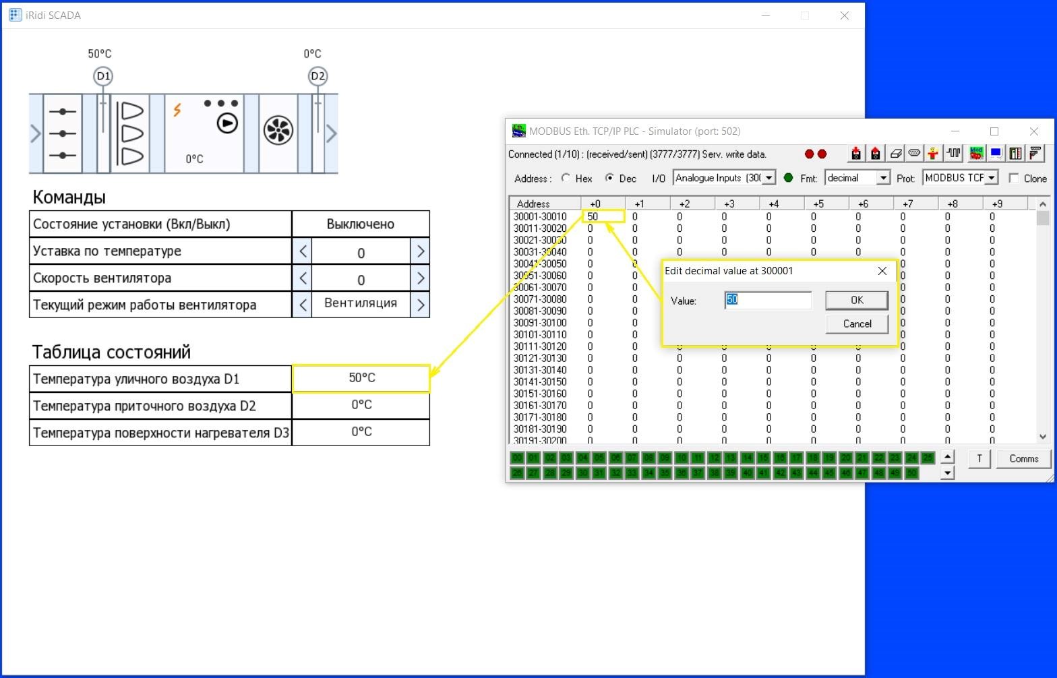
Task: Click the load-from-disk toolbar icon
Action: [x=855, y=154]
